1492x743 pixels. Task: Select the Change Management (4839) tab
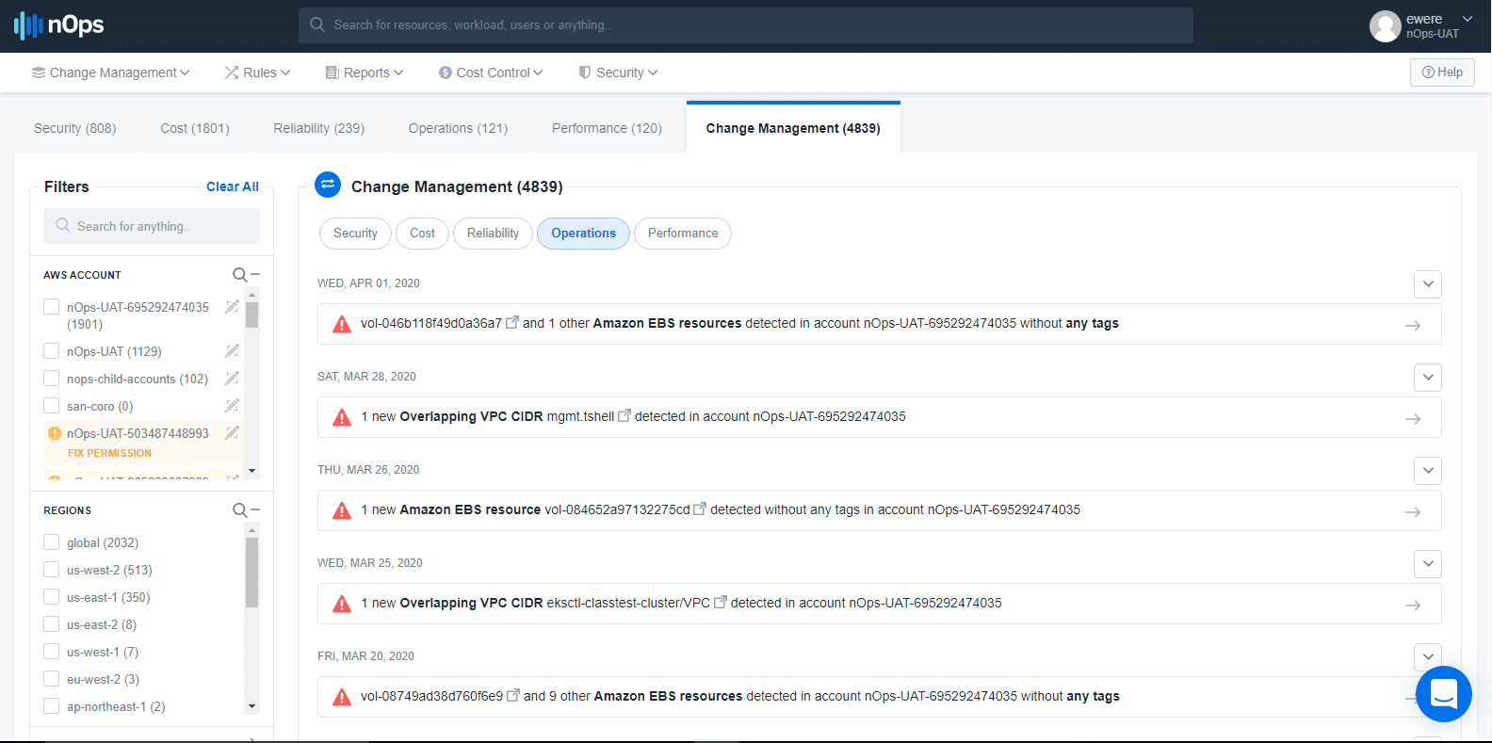click(x=793, y=128)
